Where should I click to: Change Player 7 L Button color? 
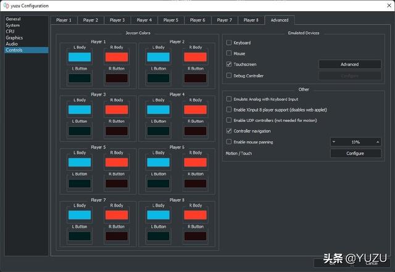point(80,236)
